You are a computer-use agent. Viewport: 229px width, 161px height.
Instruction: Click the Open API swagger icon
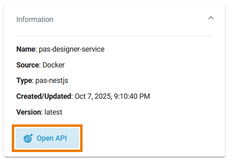coord(28,138)
